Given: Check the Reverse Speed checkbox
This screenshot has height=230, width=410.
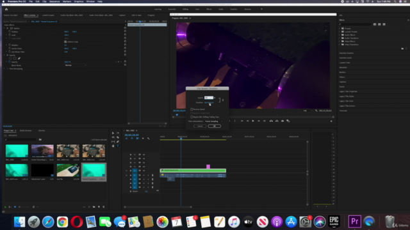Looking at the screenshot, I should (192, 109).
